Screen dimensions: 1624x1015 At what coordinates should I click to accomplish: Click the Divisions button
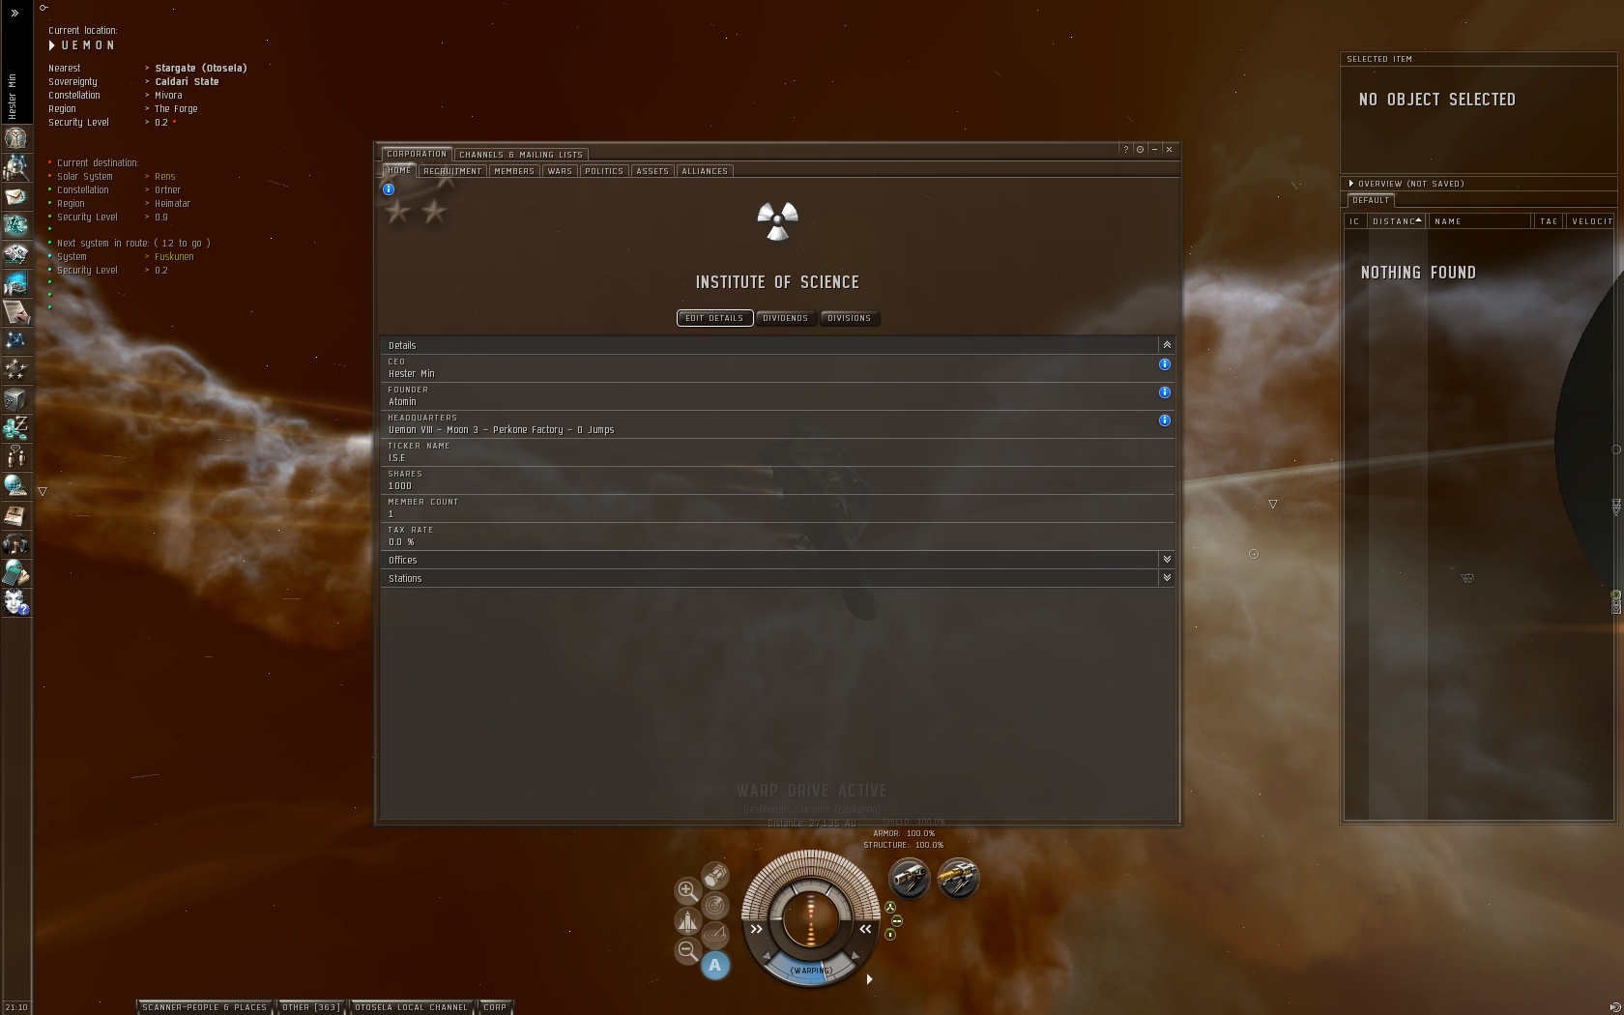[849, 318]
